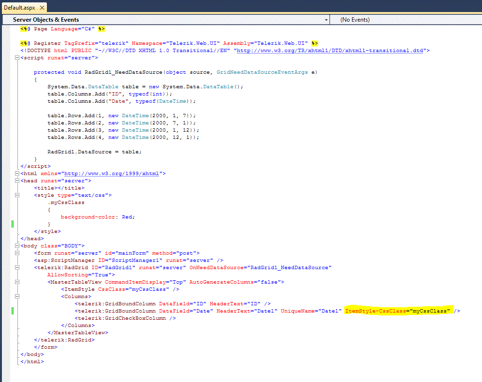Click the table.Rows.Add(1, ...) line
482x382 pixels.
coord(121,116)
